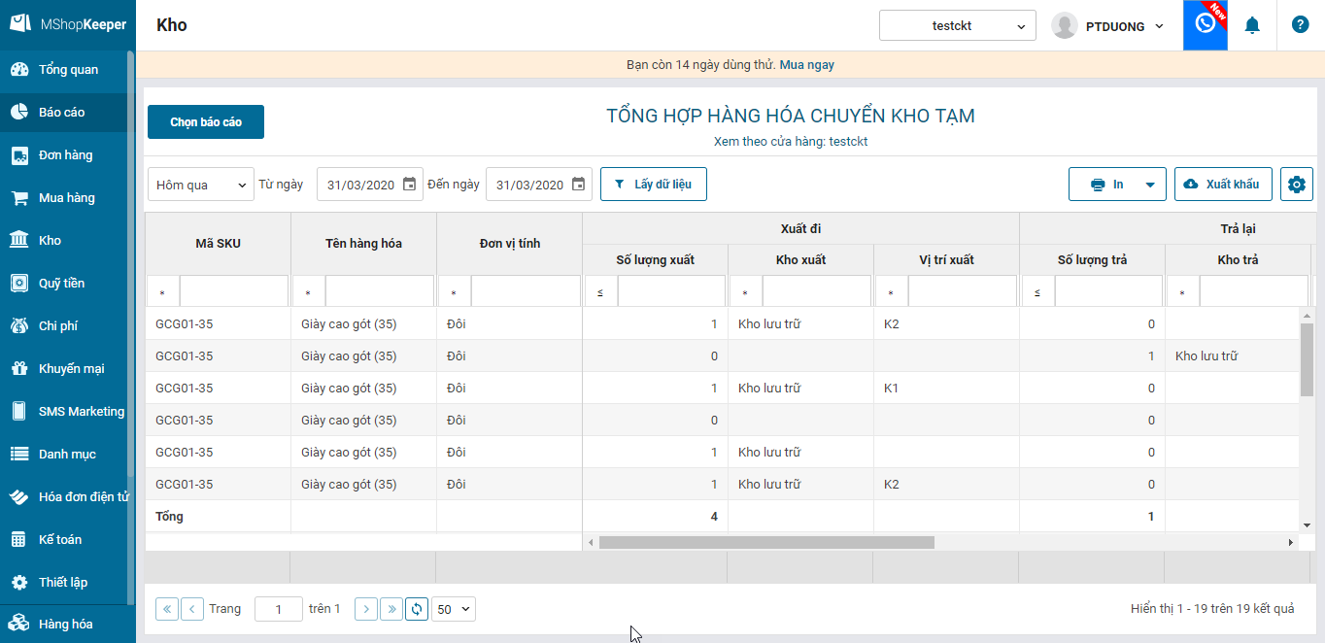1325x643 pixels.
Task: Open Hóa đơn điện tử icon
Action: tap(18, 496)
